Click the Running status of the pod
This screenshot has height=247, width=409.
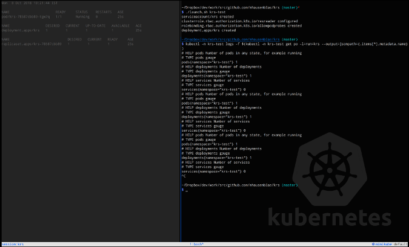[x=84, y=16]
